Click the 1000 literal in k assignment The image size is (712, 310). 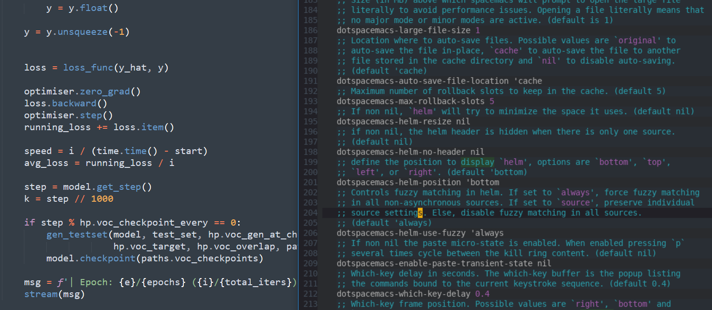[102, 198]
